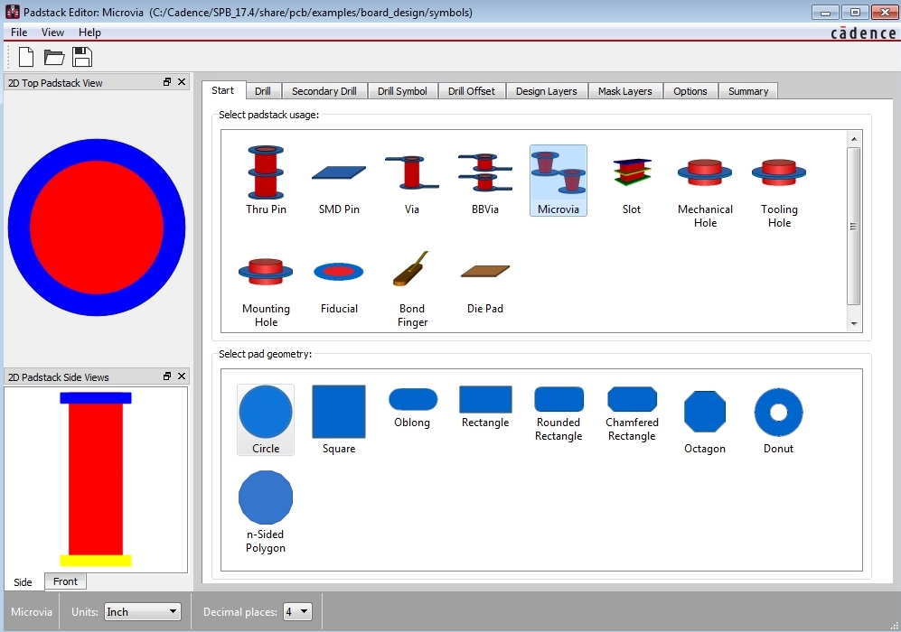Click the 'Units:' label in status bar
This screenshot has height=632, width=901.
[84, 612]
